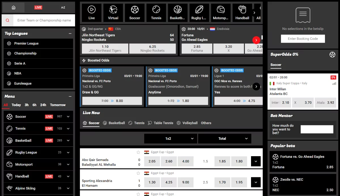340x196 pixels.
Task: Expand the Motorsport menu chevron
Action: [x=68, y=164]
